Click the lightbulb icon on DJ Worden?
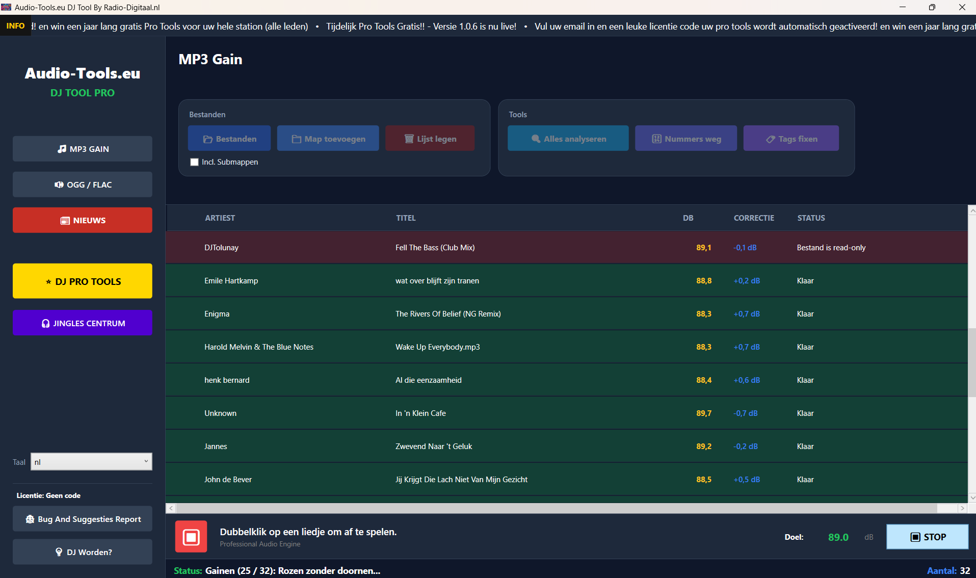 [x=59, y=552]
